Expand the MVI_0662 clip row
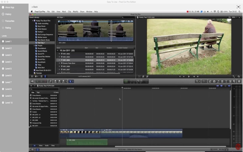 click(59, 54)
